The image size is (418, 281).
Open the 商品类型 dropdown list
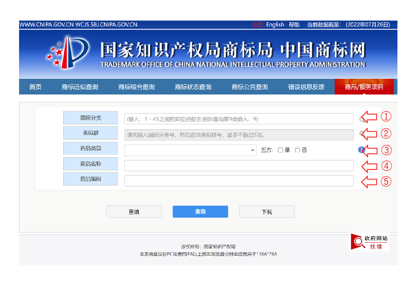coord(190,150)
